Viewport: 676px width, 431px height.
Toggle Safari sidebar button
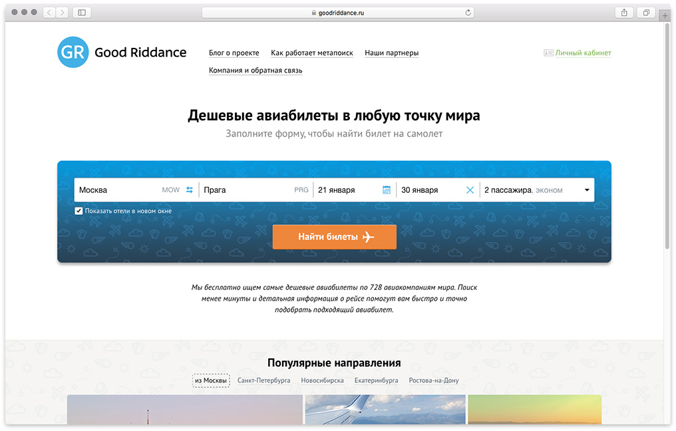pos(82,13)
